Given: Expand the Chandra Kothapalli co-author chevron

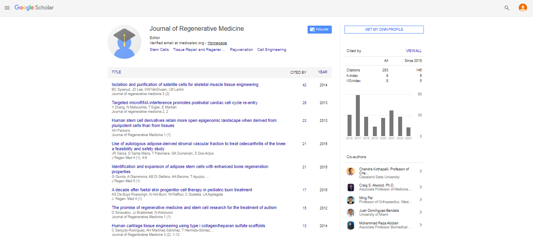Looking at the screenshot, I should pyautogui.click(x=420, y=171).
